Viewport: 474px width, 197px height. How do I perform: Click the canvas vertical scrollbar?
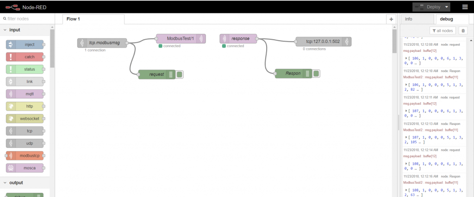pos(394,42)
